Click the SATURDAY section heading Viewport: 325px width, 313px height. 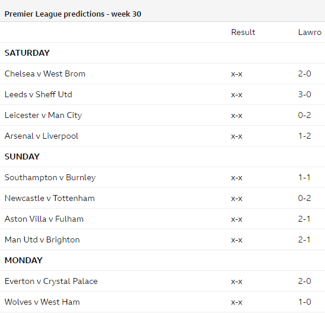[27, 53]
